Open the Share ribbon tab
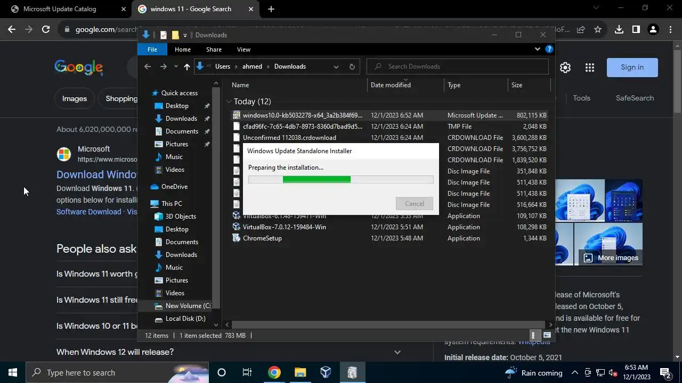682x383 pixels. coord(214,49)
